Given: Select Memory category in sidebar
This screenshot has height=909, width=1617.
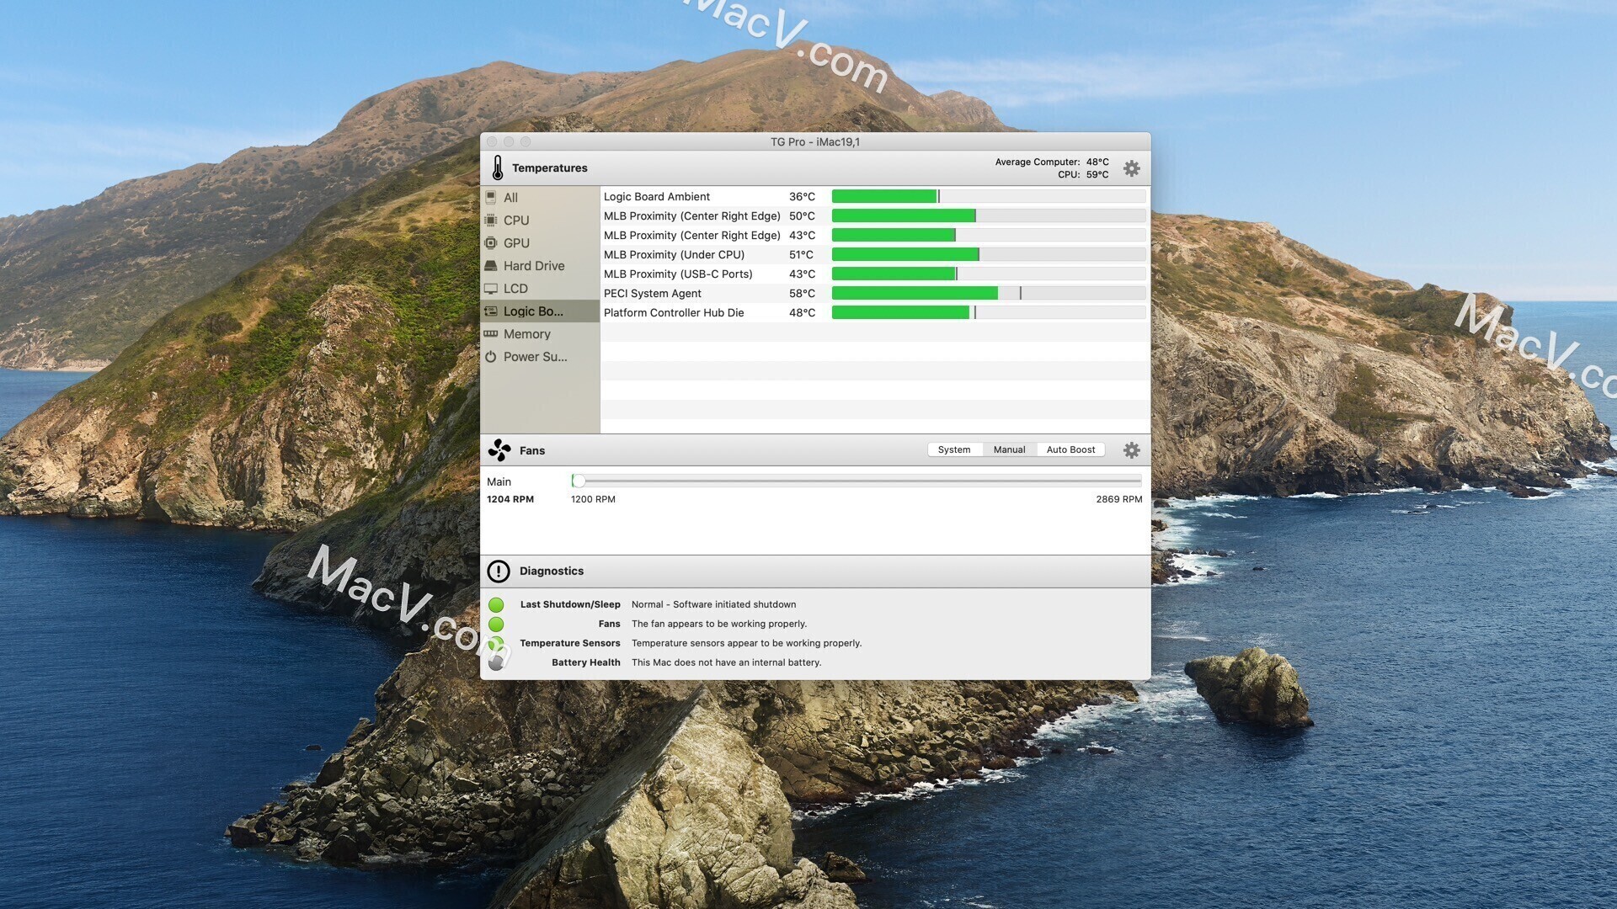Looking at the screenshot, I should tap(540, 334).
